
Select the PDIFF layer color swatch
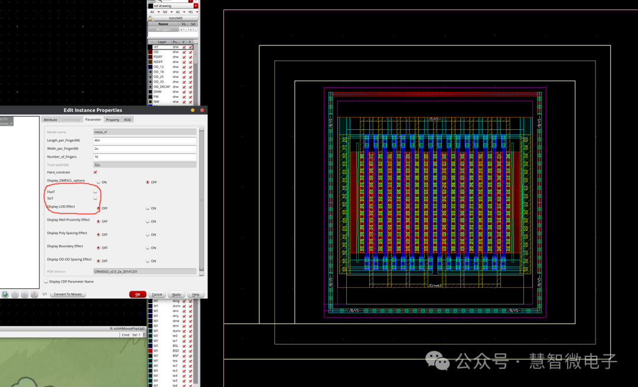coord(150,57)
